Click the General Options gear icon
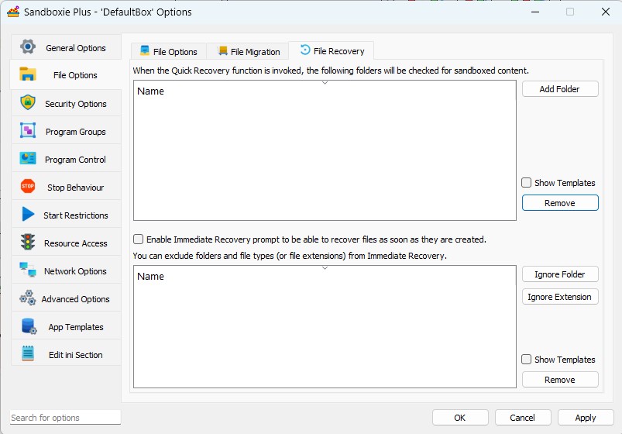This screenshot has height=434, width=622. pos(28,46)
